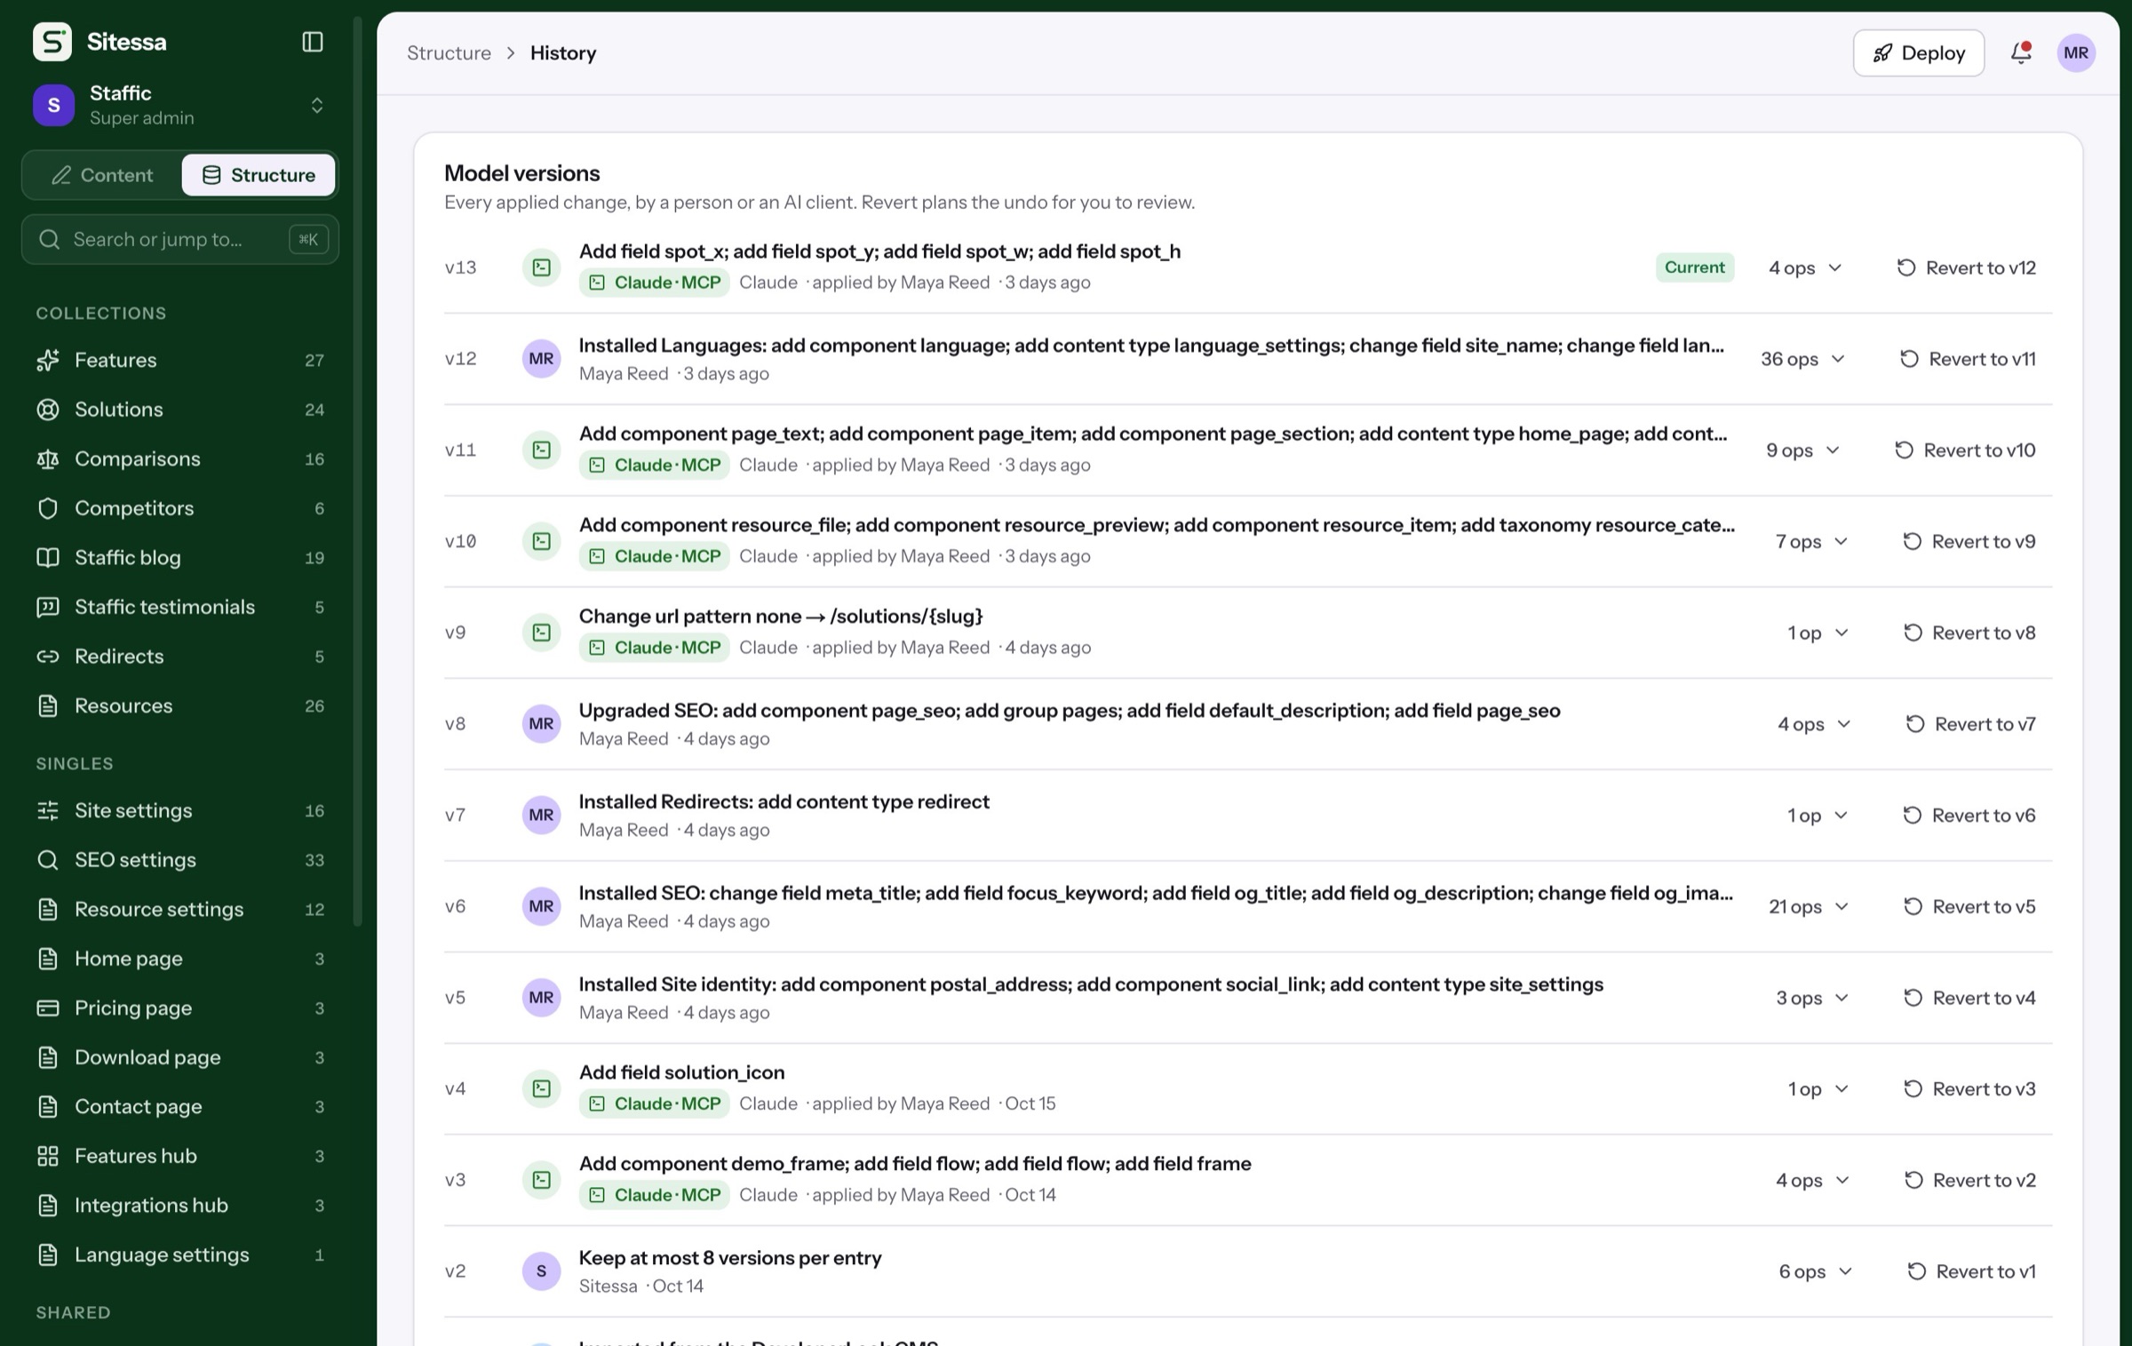Screen dimensions: 2132x1346
Task: Open Comparisons collection
Action: (x=179, y=458)
